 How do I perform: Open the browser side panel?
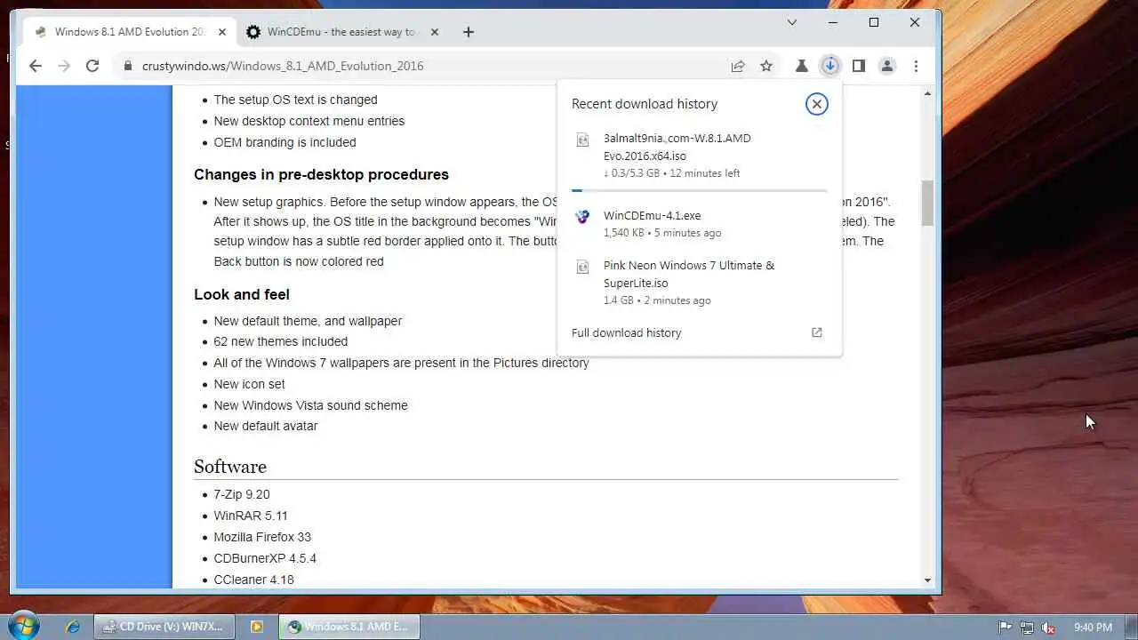pyautogui.click(x=858, y=66)
